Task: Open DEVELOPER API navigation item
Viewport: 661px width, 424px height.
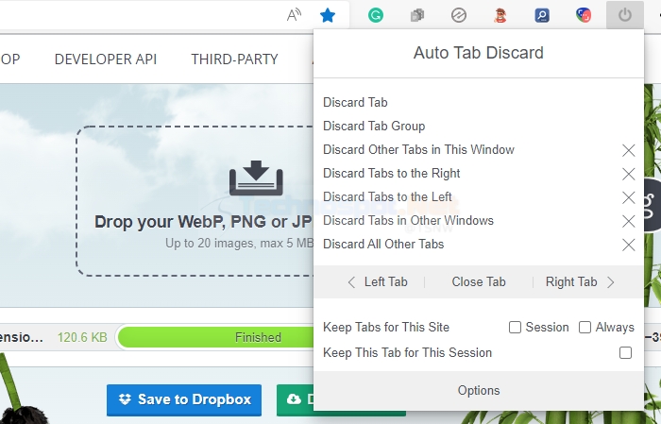Action: 106,59
